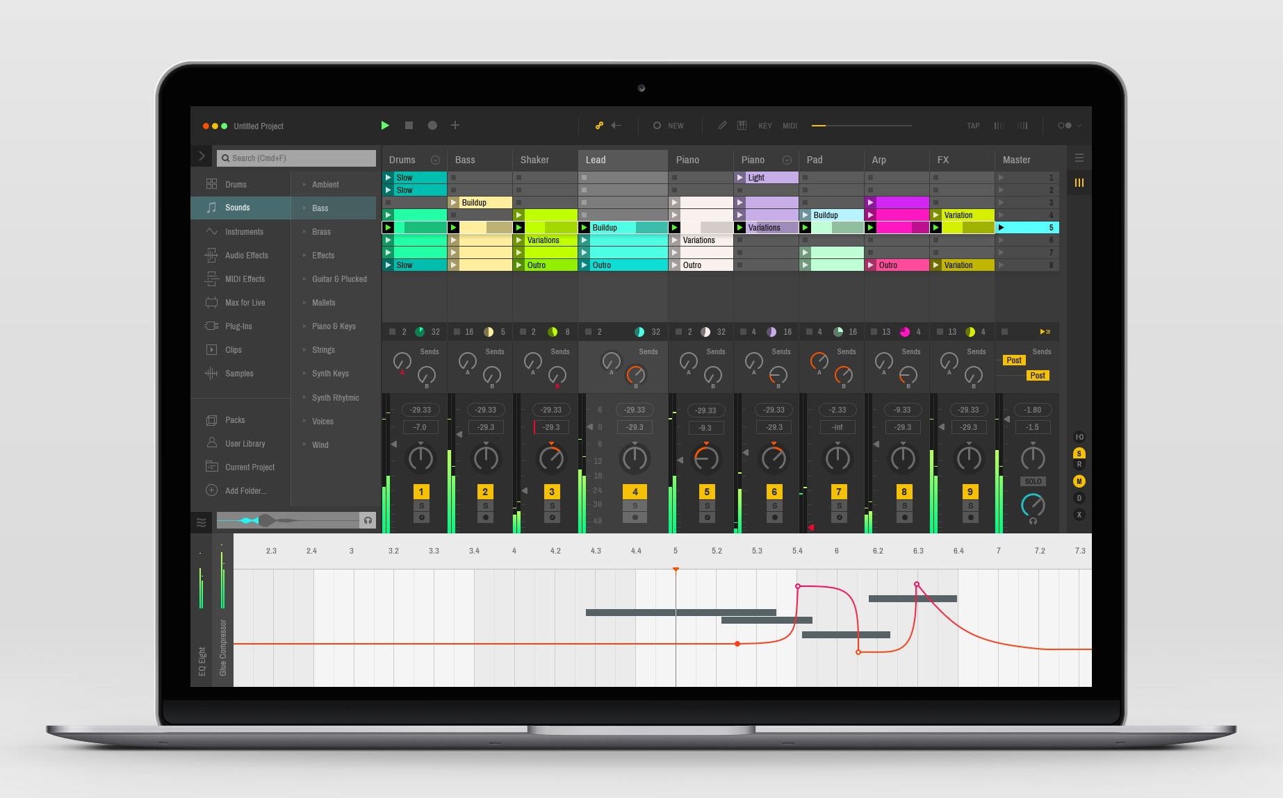Toggle the Drums track activator numbered 1

pyautogui.click(x=420, y=492)
